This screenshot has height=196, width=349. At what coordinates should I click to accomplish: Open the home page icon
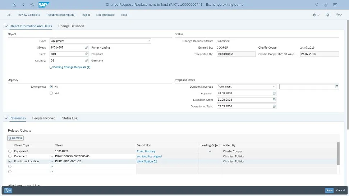tap(32, 5)
